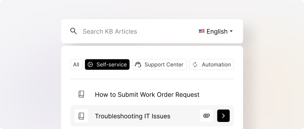Click the Self-service gear icon

[91, 64]
